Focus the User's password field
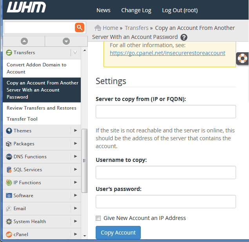The image size is (249, 242). 166,202
